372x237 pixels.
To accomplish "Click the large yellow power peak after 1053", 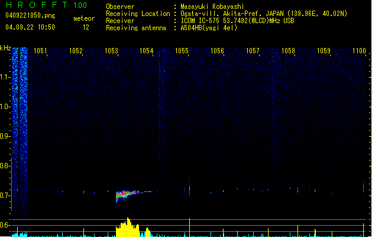I will (128, 228).
